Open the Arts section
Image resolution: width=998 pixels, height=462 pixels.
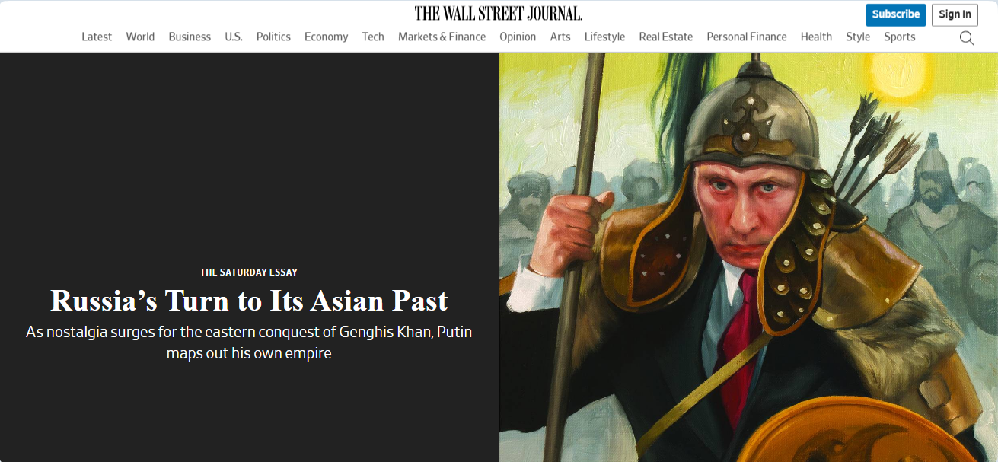point(560,37)
